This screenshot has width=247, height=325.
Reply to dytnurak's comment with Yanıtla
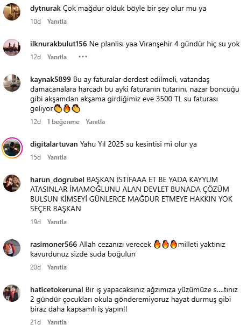[x=57, y=22]
